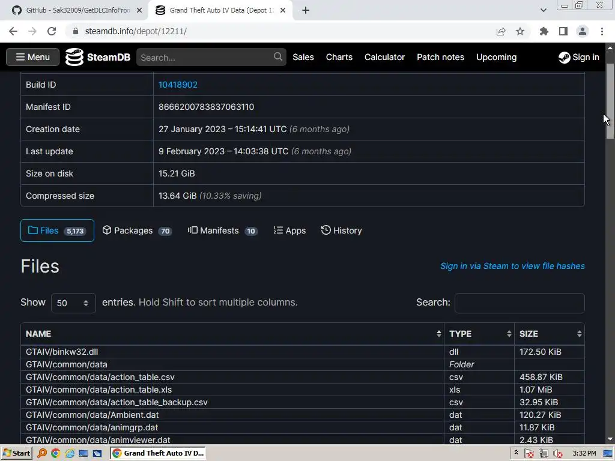This screenshot has width=615, height=461.
Task: Sort files by the SIZE column
Action: coord(550,334)
